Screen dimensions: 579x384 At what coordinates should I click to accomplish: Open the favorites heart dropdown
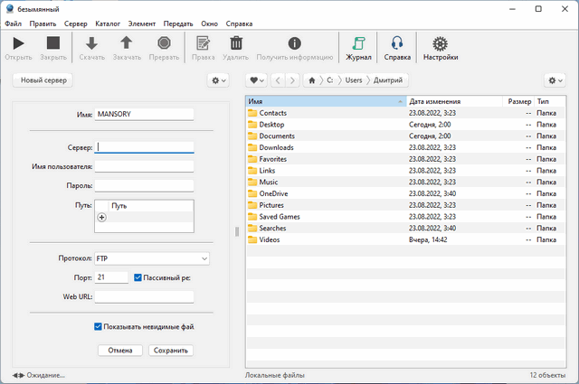[x=257, y=80]
